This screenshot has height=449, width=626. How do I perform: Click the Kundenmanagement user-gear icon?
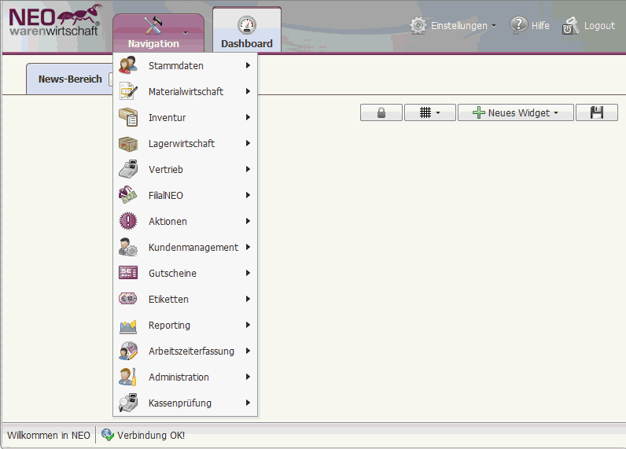pos(128,247)
